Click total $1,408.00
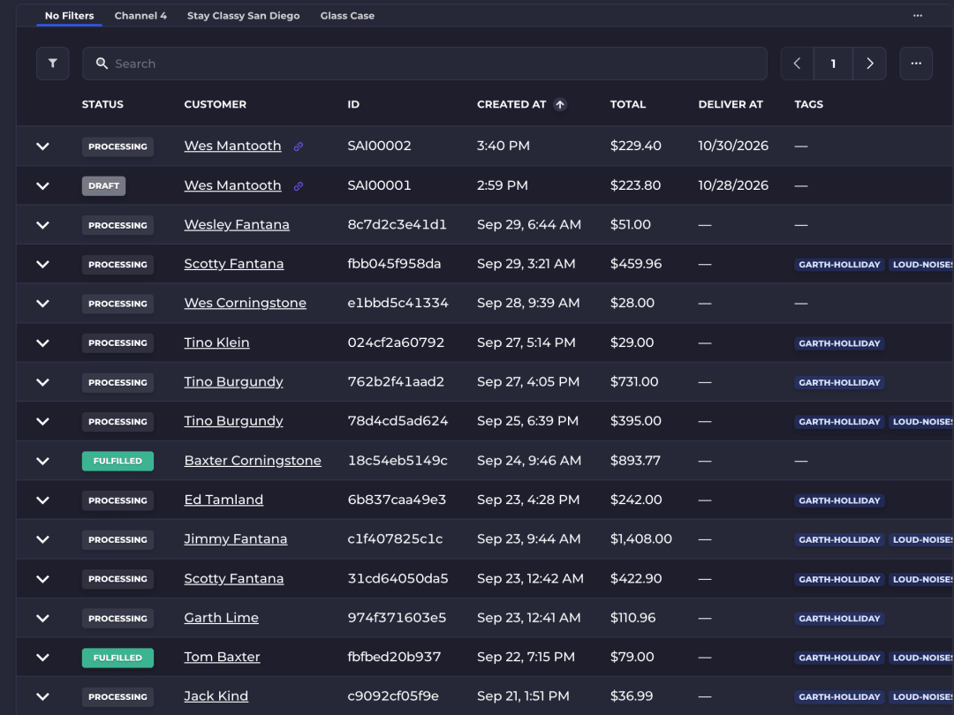954x715 pixels. (x=641, y=538)
